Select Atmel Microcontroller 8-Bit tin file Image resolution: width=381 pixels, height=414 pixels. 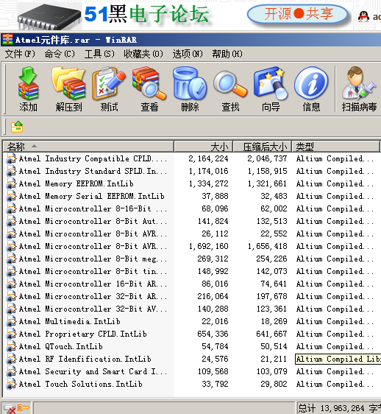tap(93, 271)
